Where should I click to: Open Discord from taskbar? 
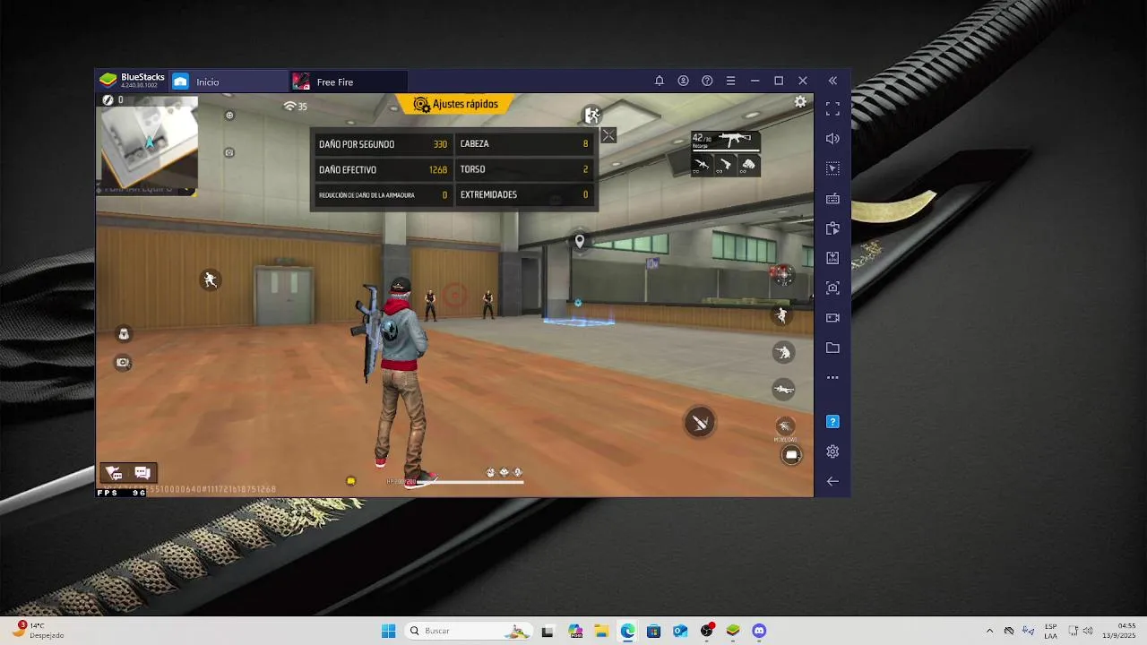tap(759, 631)
